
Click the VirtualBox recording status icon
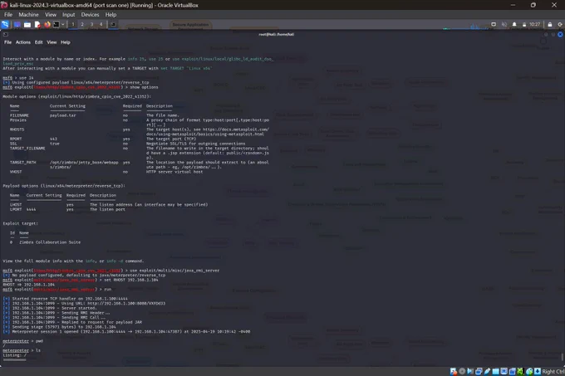point(513,371)
